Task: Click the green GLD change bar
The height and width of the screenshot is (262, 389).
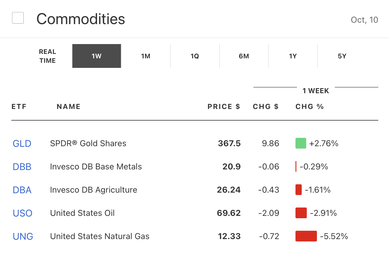Action: pos(301,143)
